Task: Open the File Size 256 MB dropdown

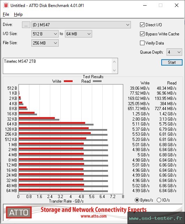Action: 45,43
